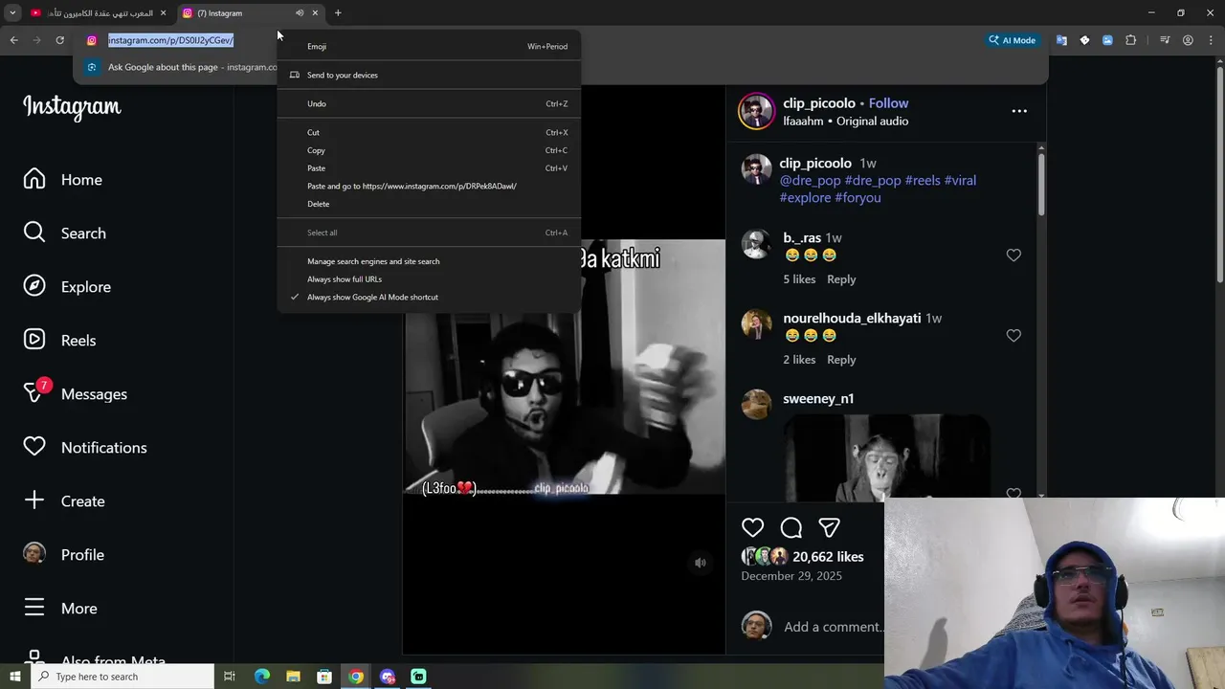Select Copy in context menu
The height and width of the screenshot is (689, 1225).
point(429,150)
